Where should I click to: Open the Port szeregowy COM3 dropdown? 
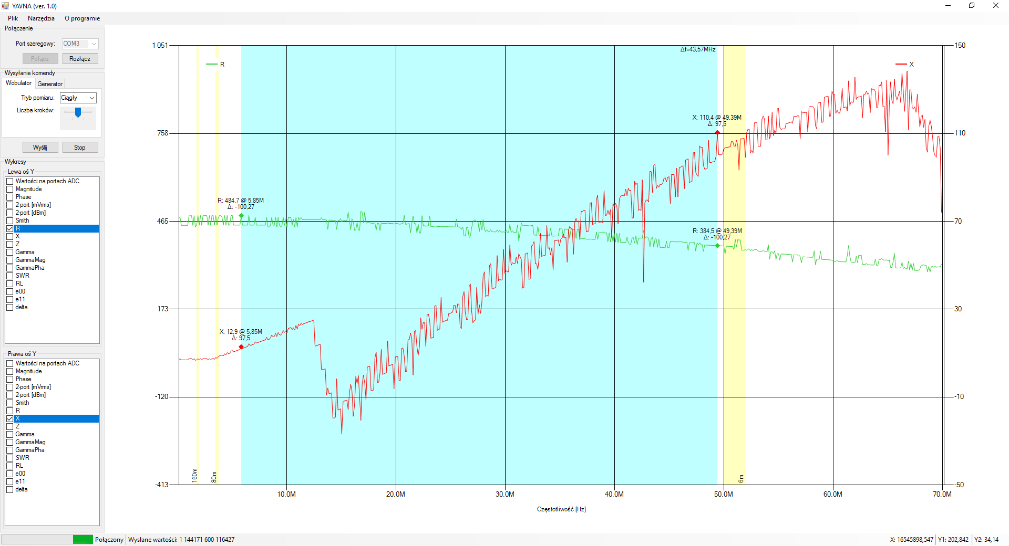[x=94, y=44]
